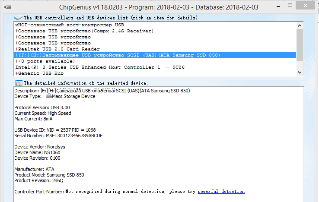Click the device list scroll down arrow

[300, 73]
